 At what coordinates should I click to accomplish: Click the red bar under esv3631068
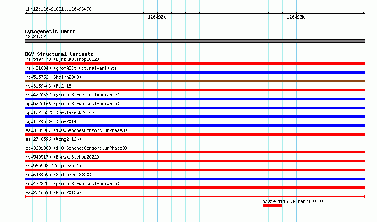coord(195,152)
